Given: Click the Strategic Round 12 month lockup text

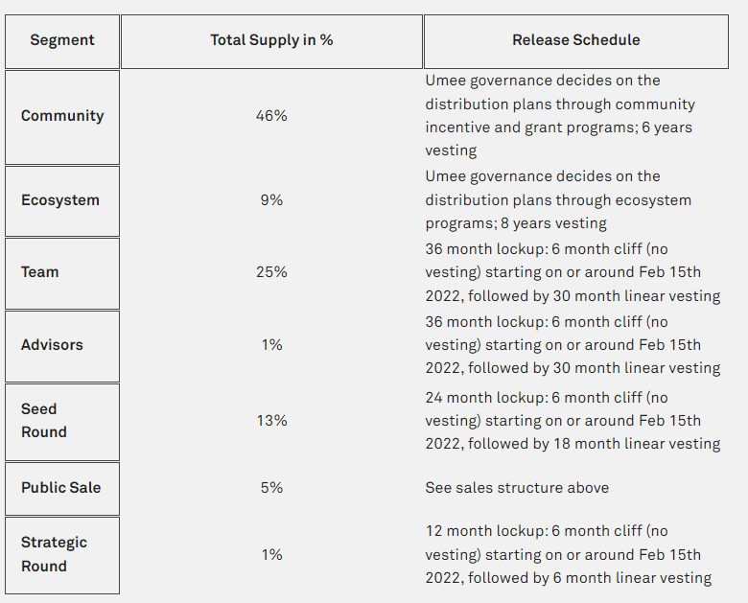Looking at the screenshot, I should 568,554.
